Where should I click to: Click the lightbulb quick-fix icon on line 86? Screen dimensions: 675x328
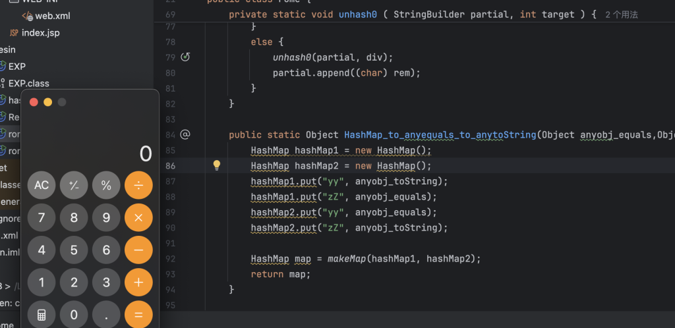coord(216,166)
